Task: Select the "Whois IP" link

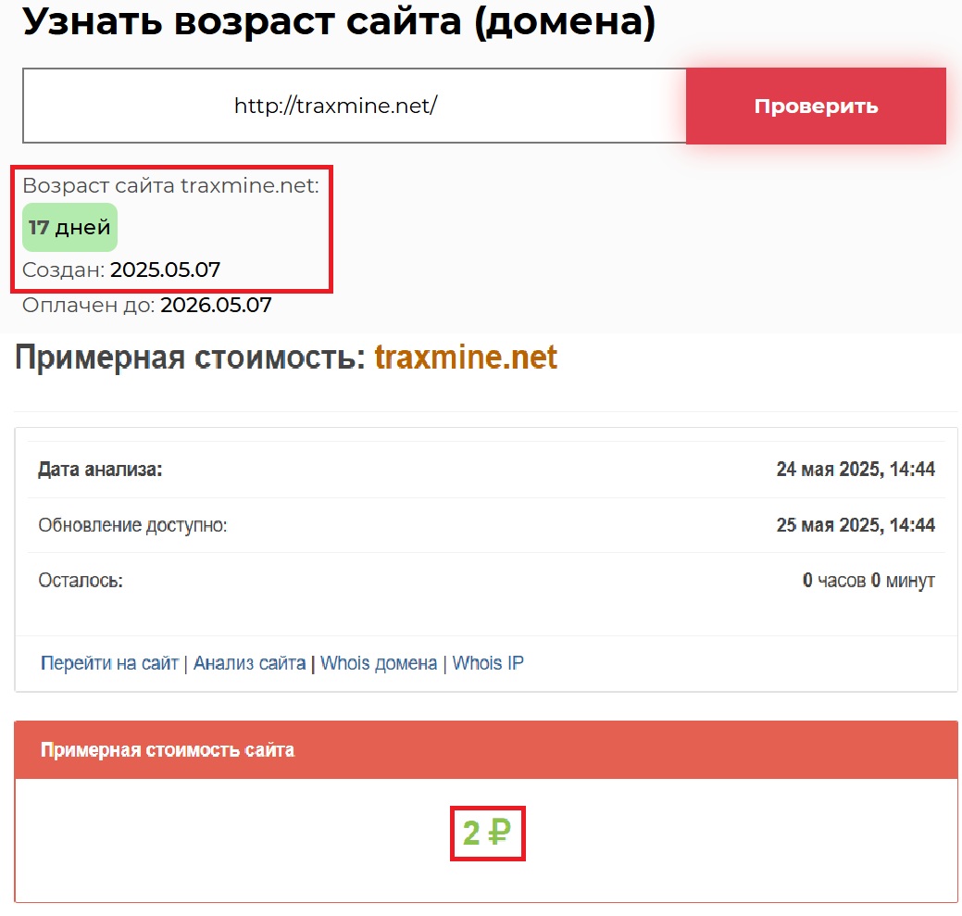Action: pos(488,663)
